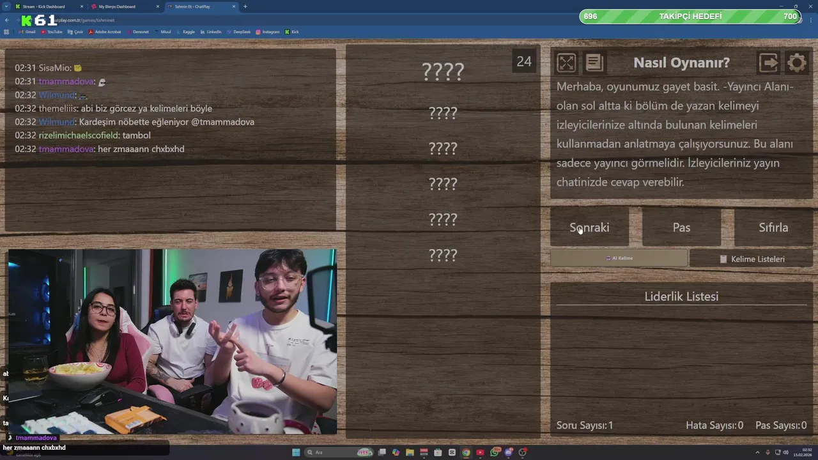Open File Explorer from the taskbar
Image resolution: width=818 pixels, height=460 pixels.
tap(410, 452)
